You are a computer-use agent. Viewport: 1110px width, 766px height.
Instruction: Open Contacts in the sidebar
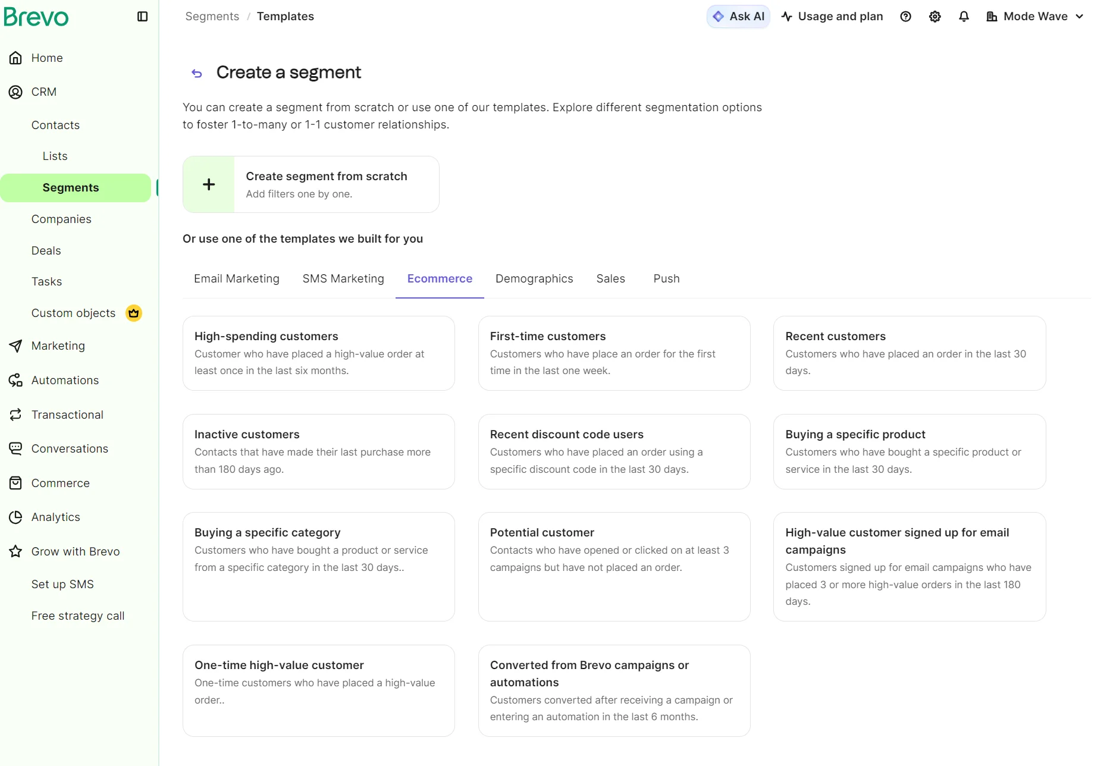55,125
